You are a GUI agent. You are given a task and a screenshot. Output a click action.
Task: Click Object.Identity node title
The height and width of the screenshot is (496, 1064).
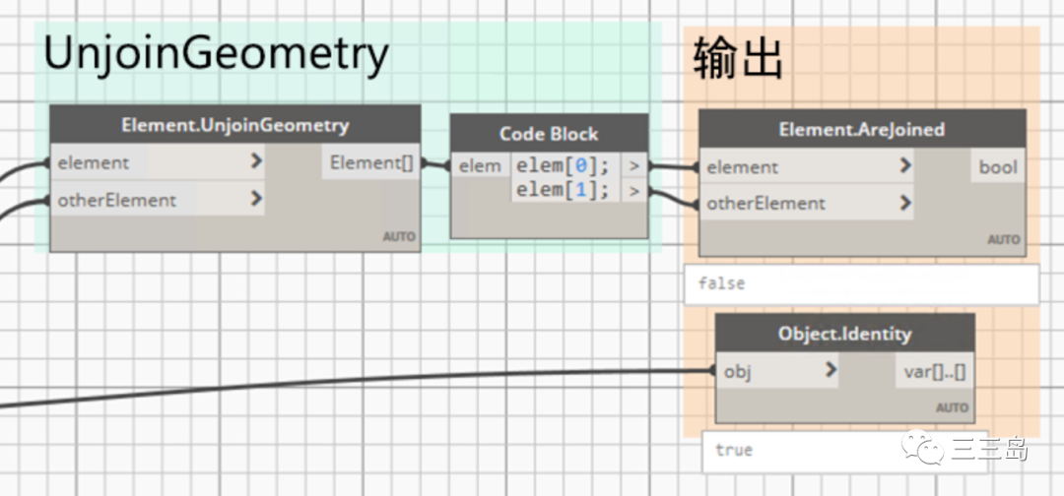click(845, 333)
